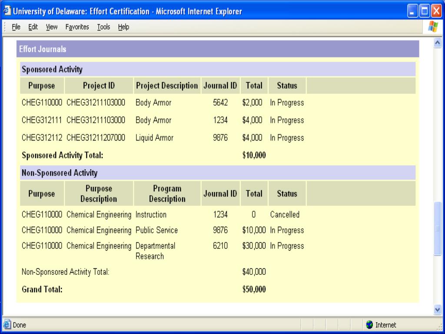The image size is (445, 334).
Task: Click the Liquid Armor project description
Action: point(154,138)
